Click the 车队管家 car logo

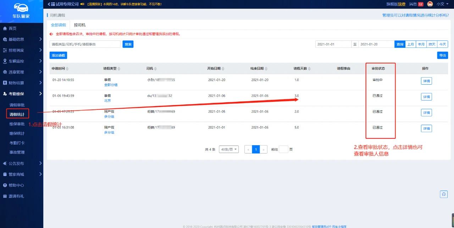click(x=21, y=8)
